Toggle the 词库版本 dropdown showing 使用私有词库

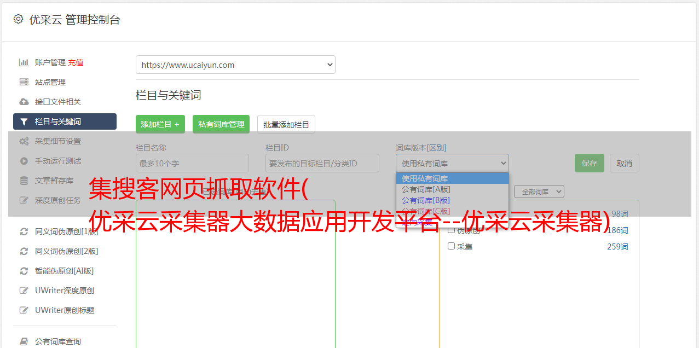tap(452, 163)
